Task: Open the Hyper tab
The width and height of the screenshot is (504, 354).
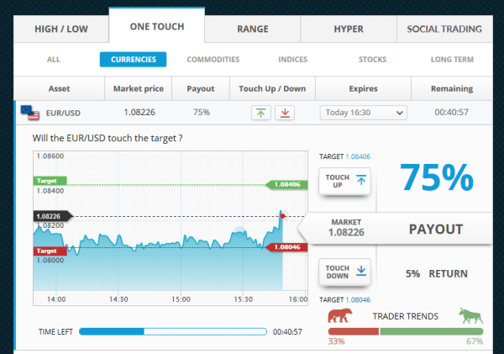Action: (349, 29)
